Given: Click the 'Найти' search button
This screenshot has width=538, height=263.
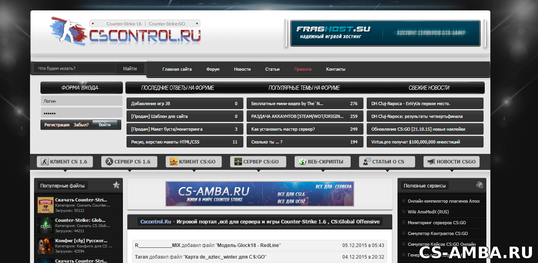Looking at the screenshot, I should 130,68.
